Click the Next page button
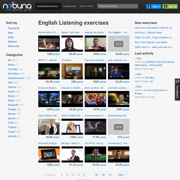180x180 pixels. point(122,175)
